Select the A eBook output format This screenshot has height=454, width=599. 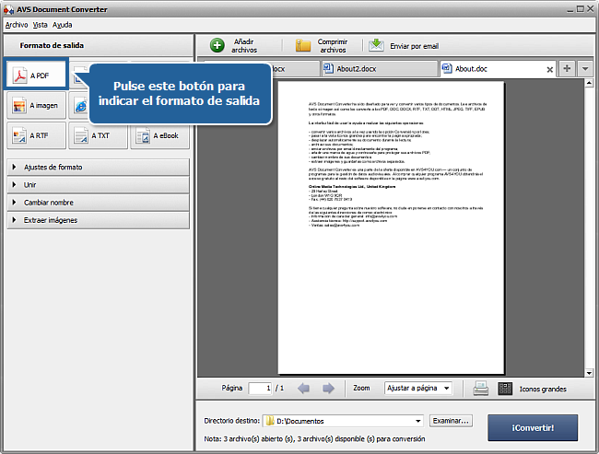coord(159,135)
